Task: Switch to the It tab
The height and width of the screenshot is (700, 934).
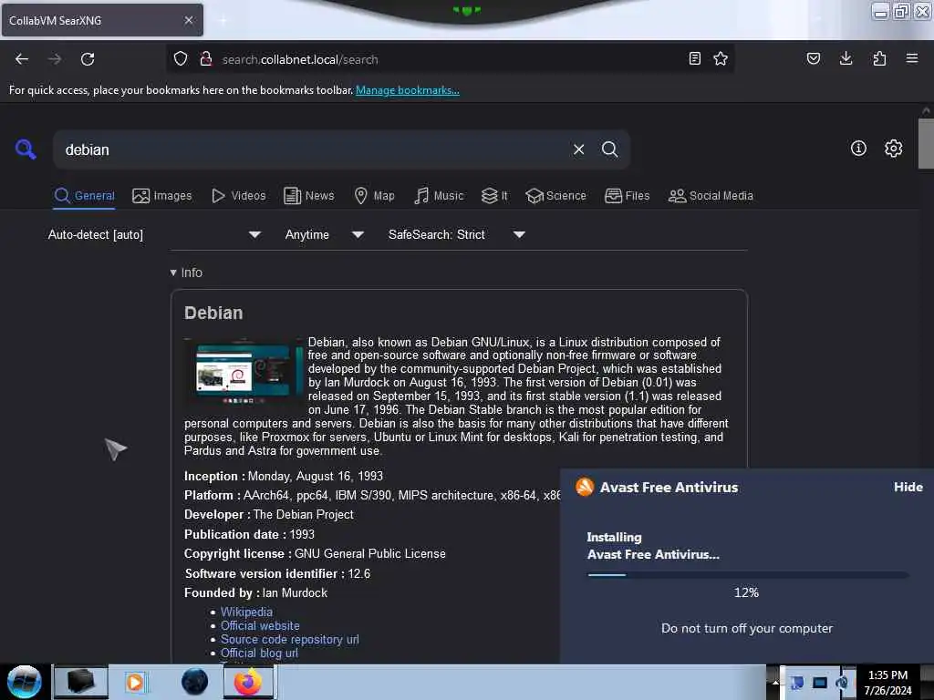Action: (494, 196)
